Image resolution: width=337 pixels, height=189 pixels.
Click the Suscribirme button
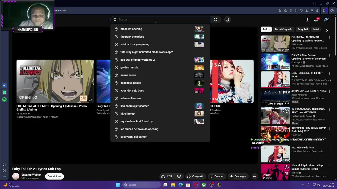pos(54,176)
